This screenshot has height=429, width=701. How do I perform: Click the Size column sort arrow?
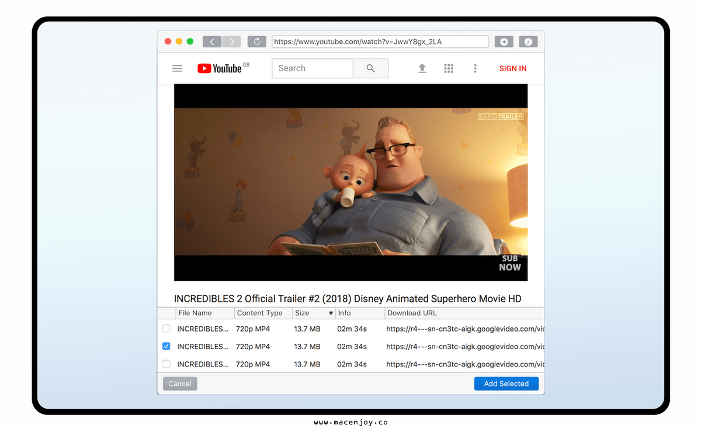pyautogui.click(x=331, y=313)
